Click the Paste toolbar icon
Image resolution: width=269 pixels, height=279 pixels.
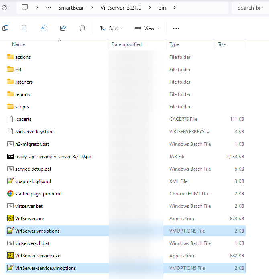(24, 28)
